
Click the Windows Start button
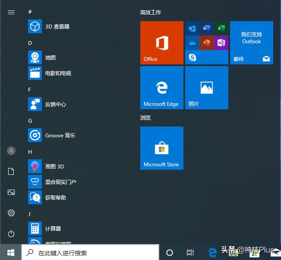coord(11,253)
